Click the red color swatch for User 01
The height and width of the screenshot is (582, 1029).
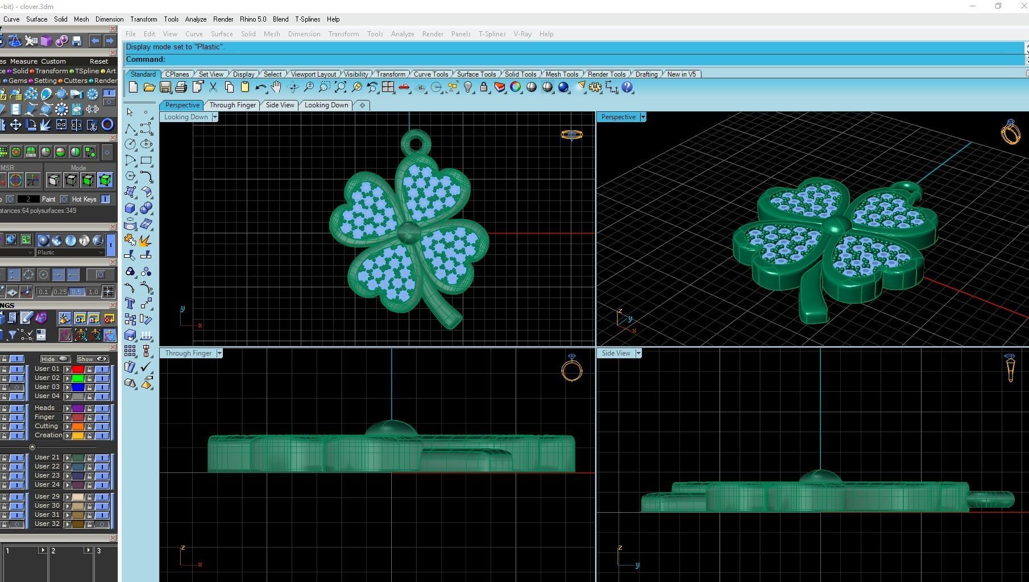click(78, 369)
